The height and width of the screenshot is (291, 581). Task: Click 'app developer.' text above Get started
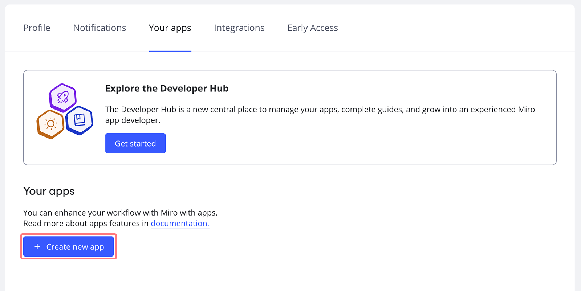[133, 120]
